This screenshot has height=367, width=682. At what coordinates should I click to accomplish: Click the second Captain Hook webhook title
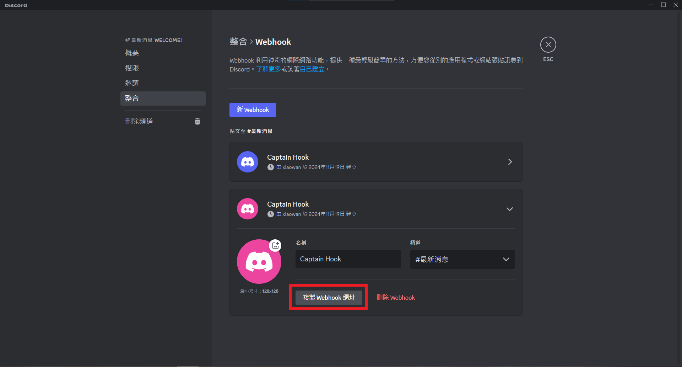click(288, 204)
